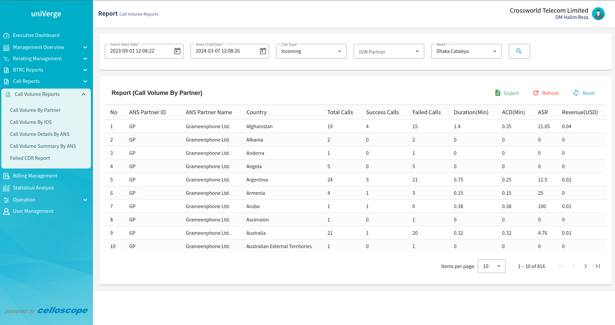This screenshot has width=615, height=325.
Task: Click the Crossworld Telecom Limited company name
Action: click(x=549, y=10)
